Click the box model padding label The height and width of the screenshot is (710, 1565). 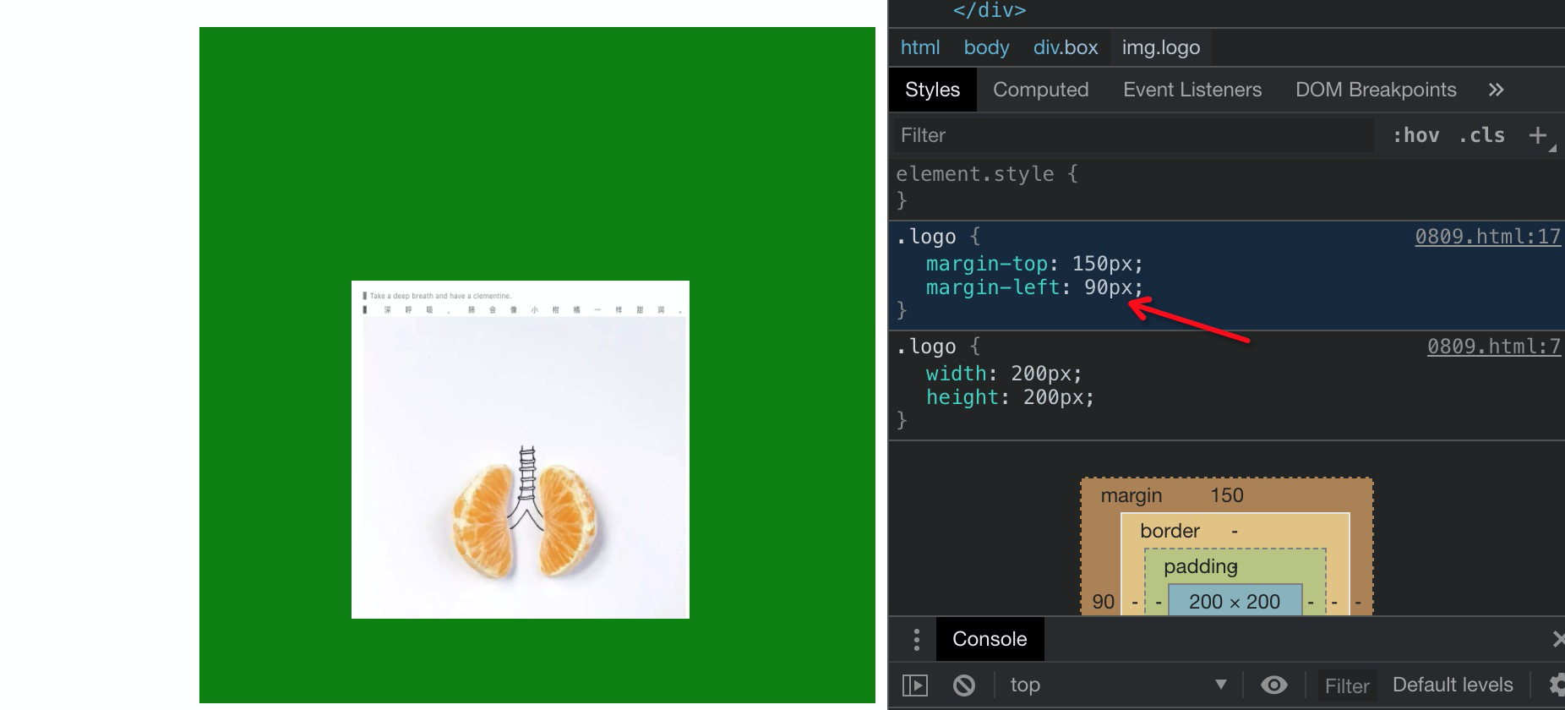(1200, 566)
